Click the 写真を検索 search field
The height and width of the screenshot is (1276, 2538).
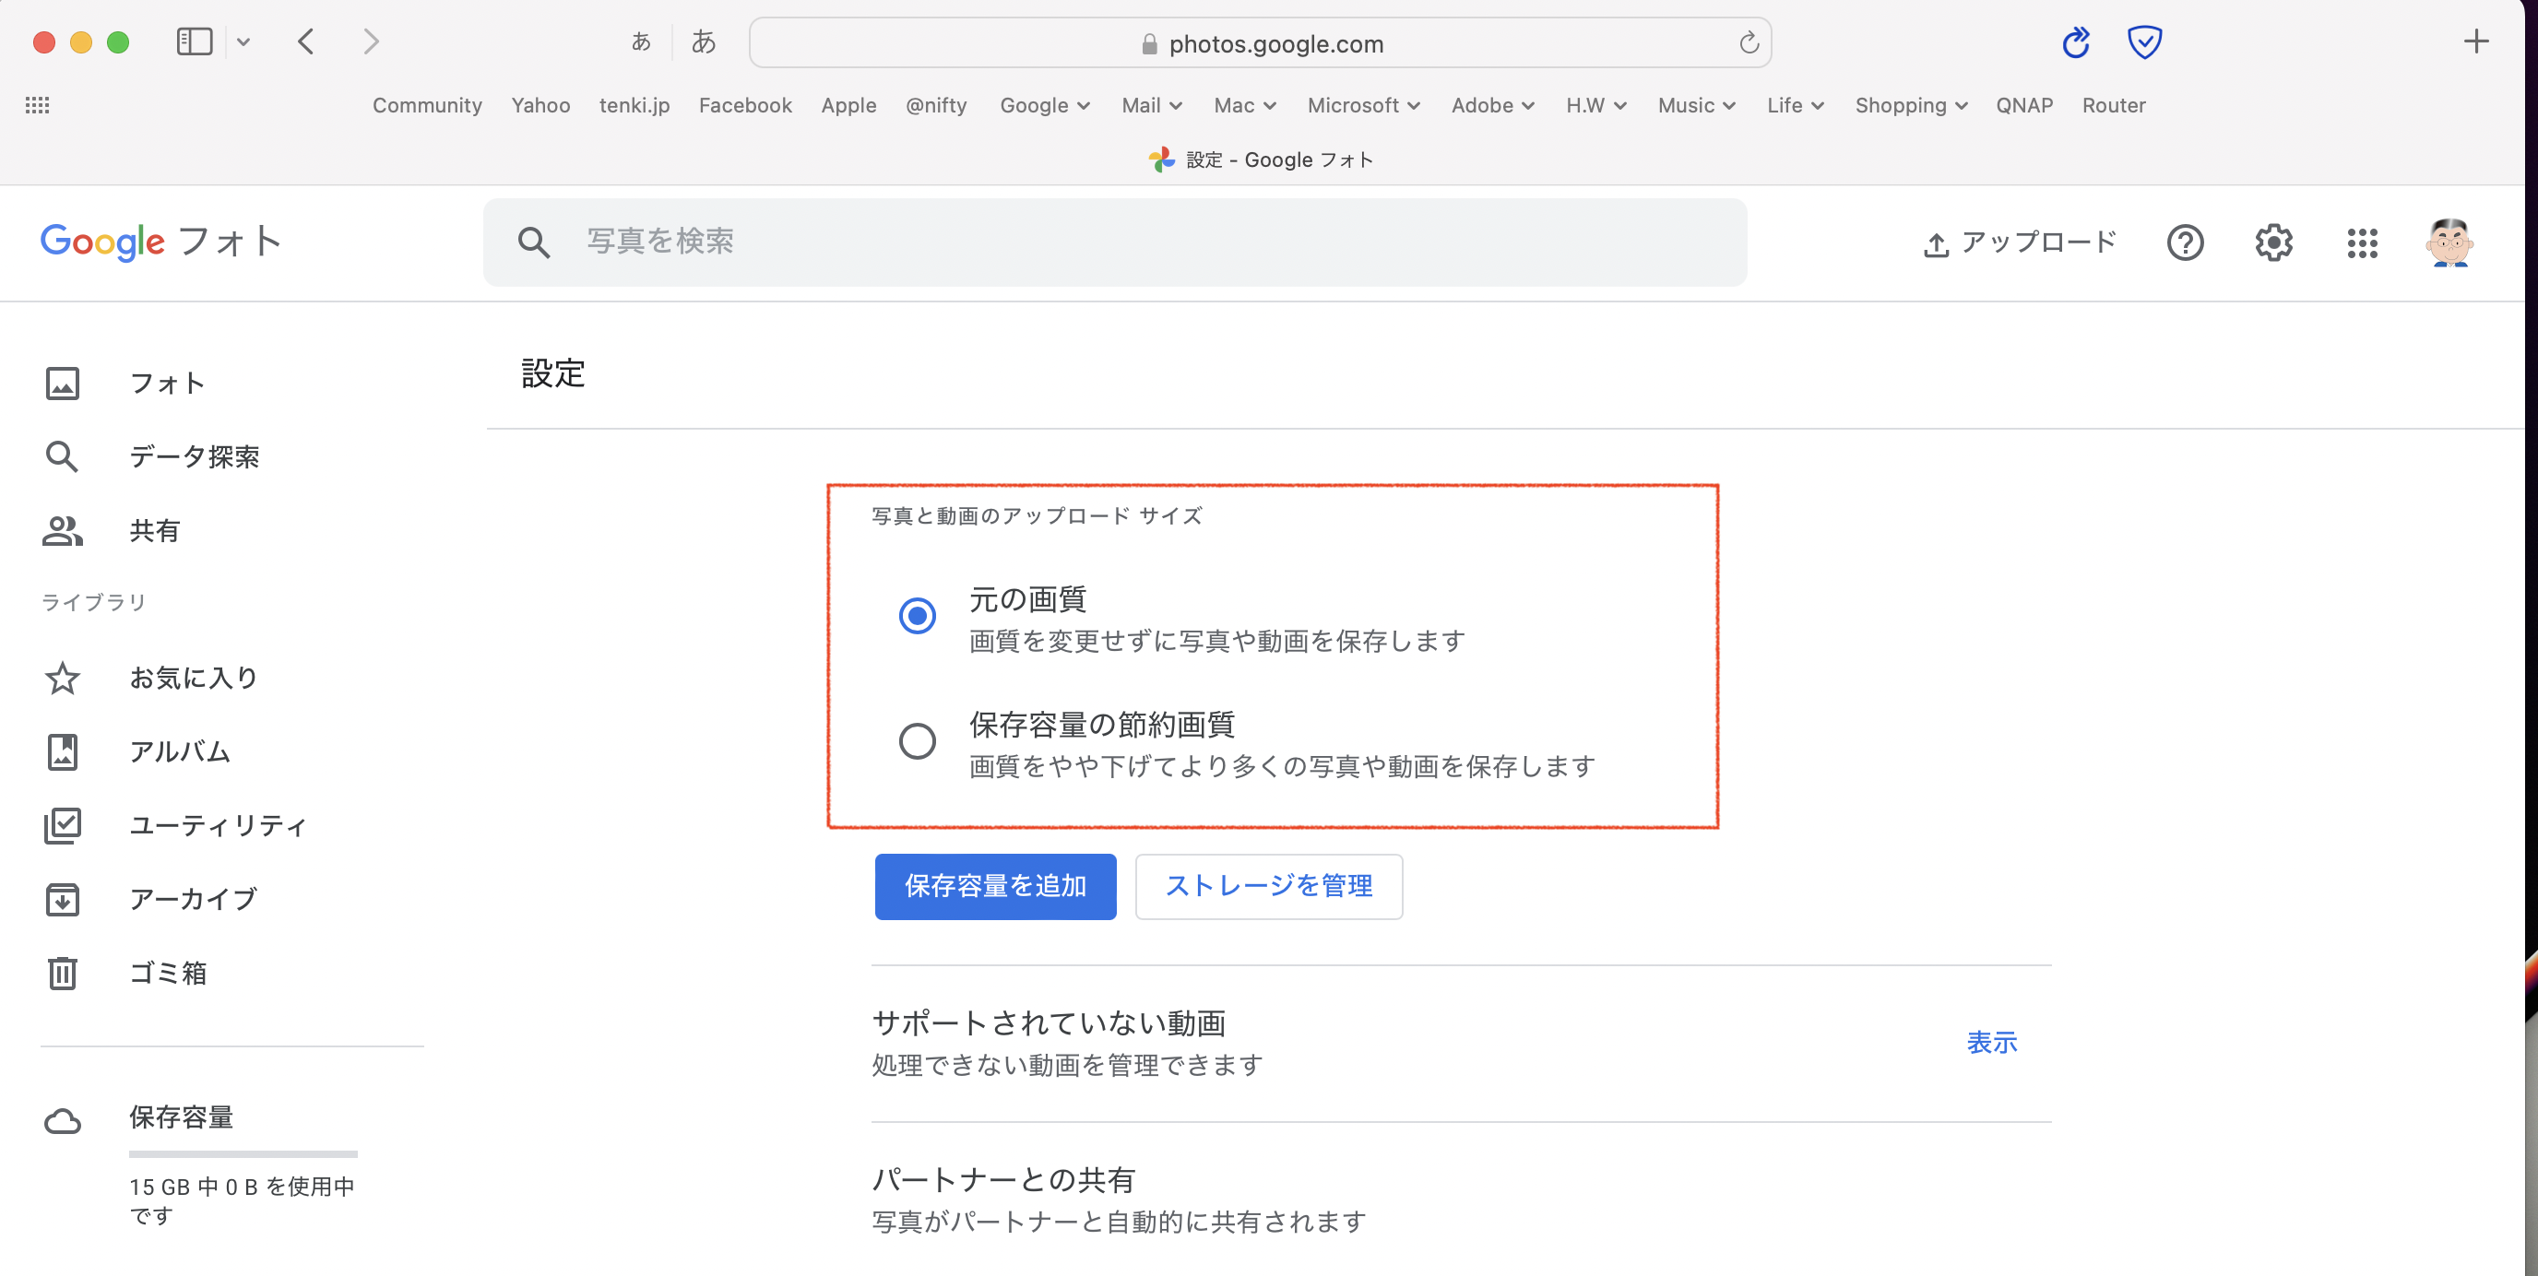[1113, 242]
